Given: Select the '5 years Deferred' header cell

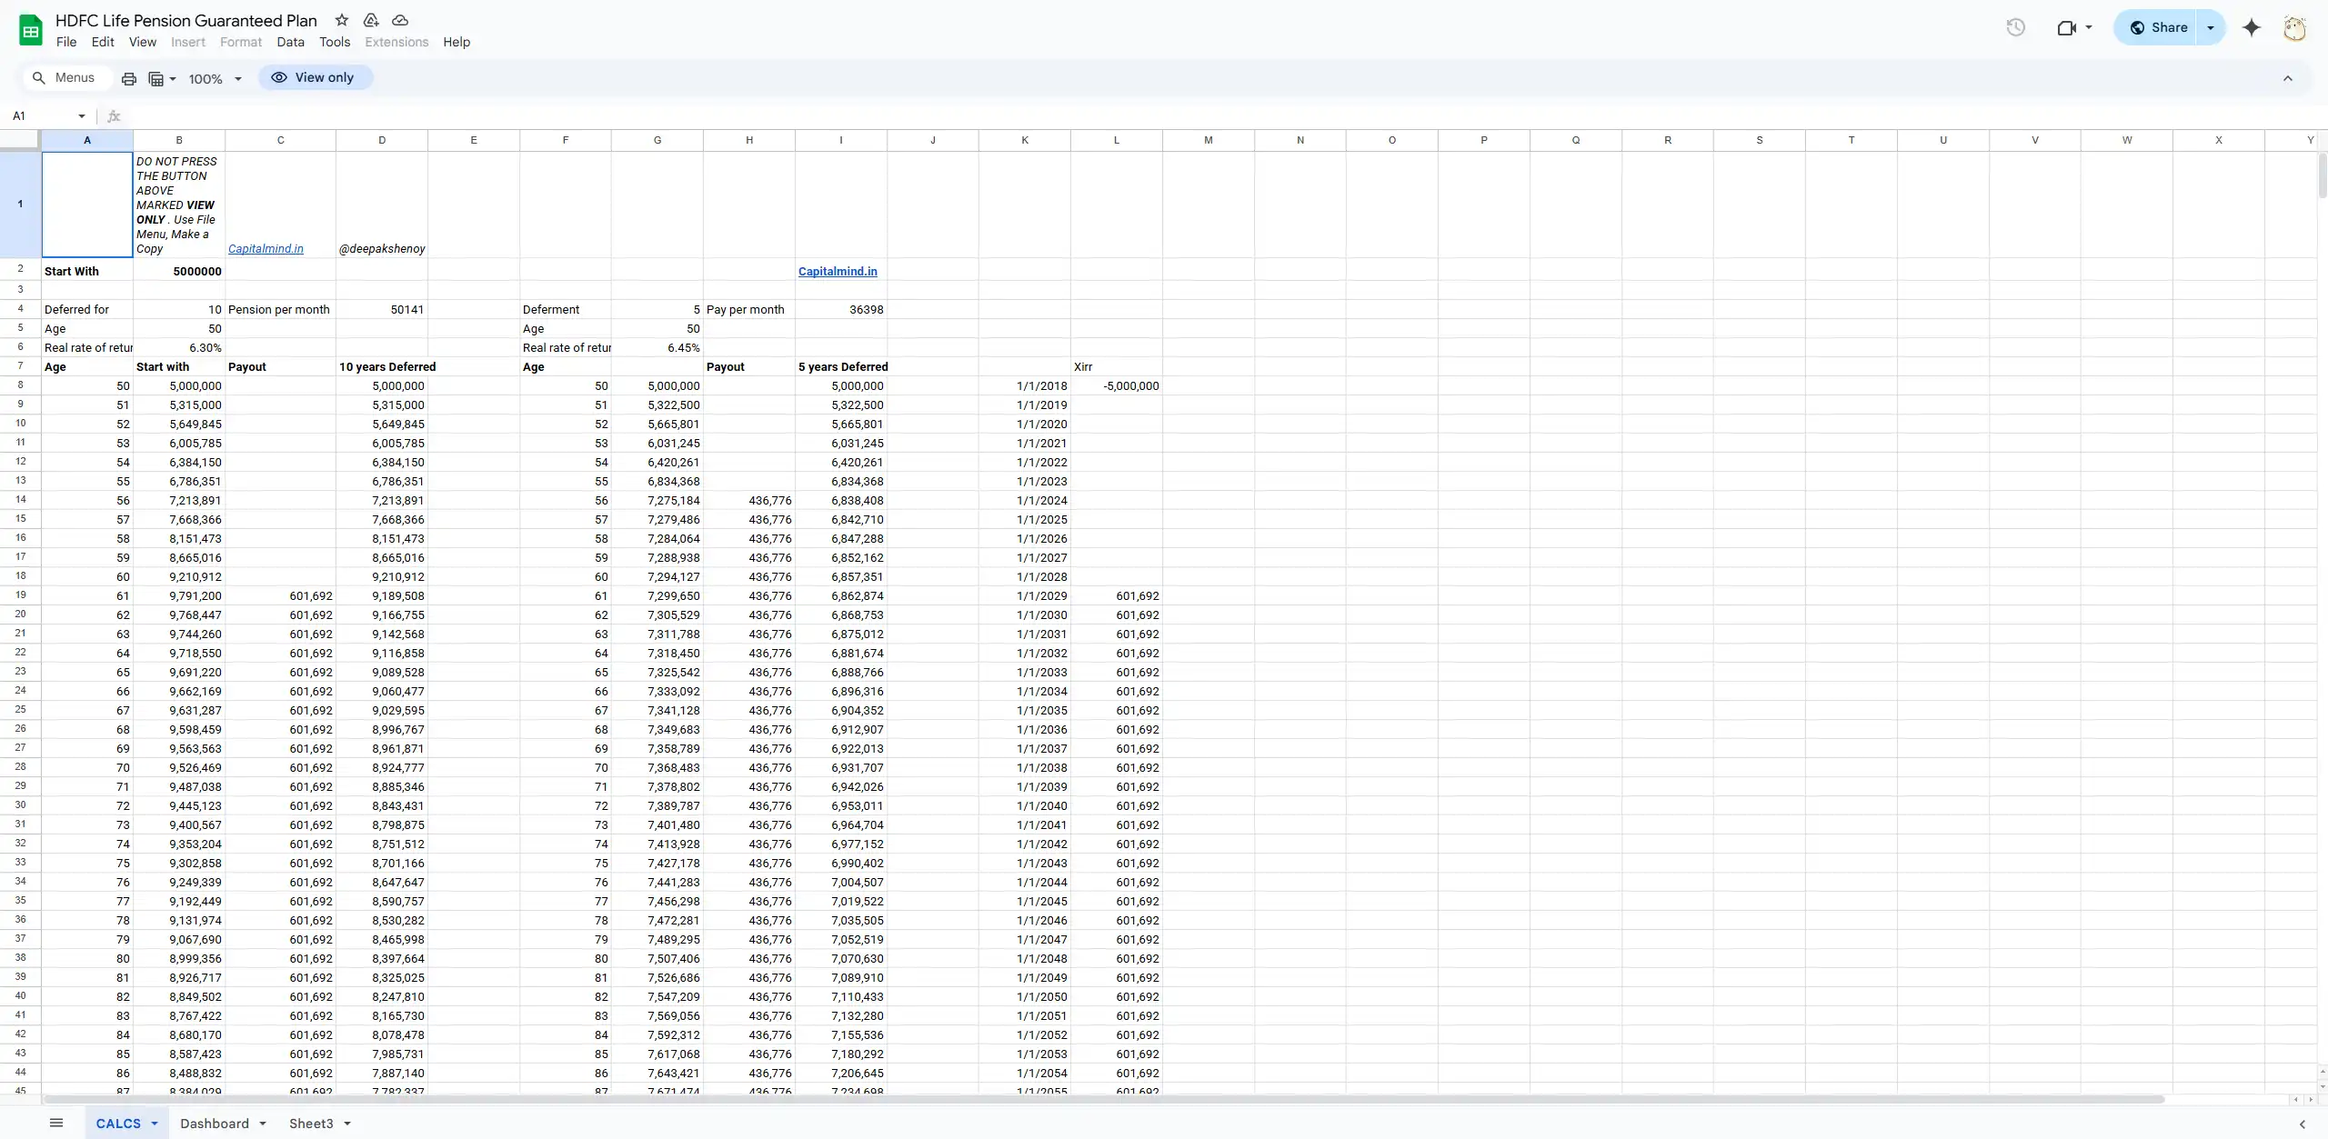Looking at the screenshot, I should 841,366.
